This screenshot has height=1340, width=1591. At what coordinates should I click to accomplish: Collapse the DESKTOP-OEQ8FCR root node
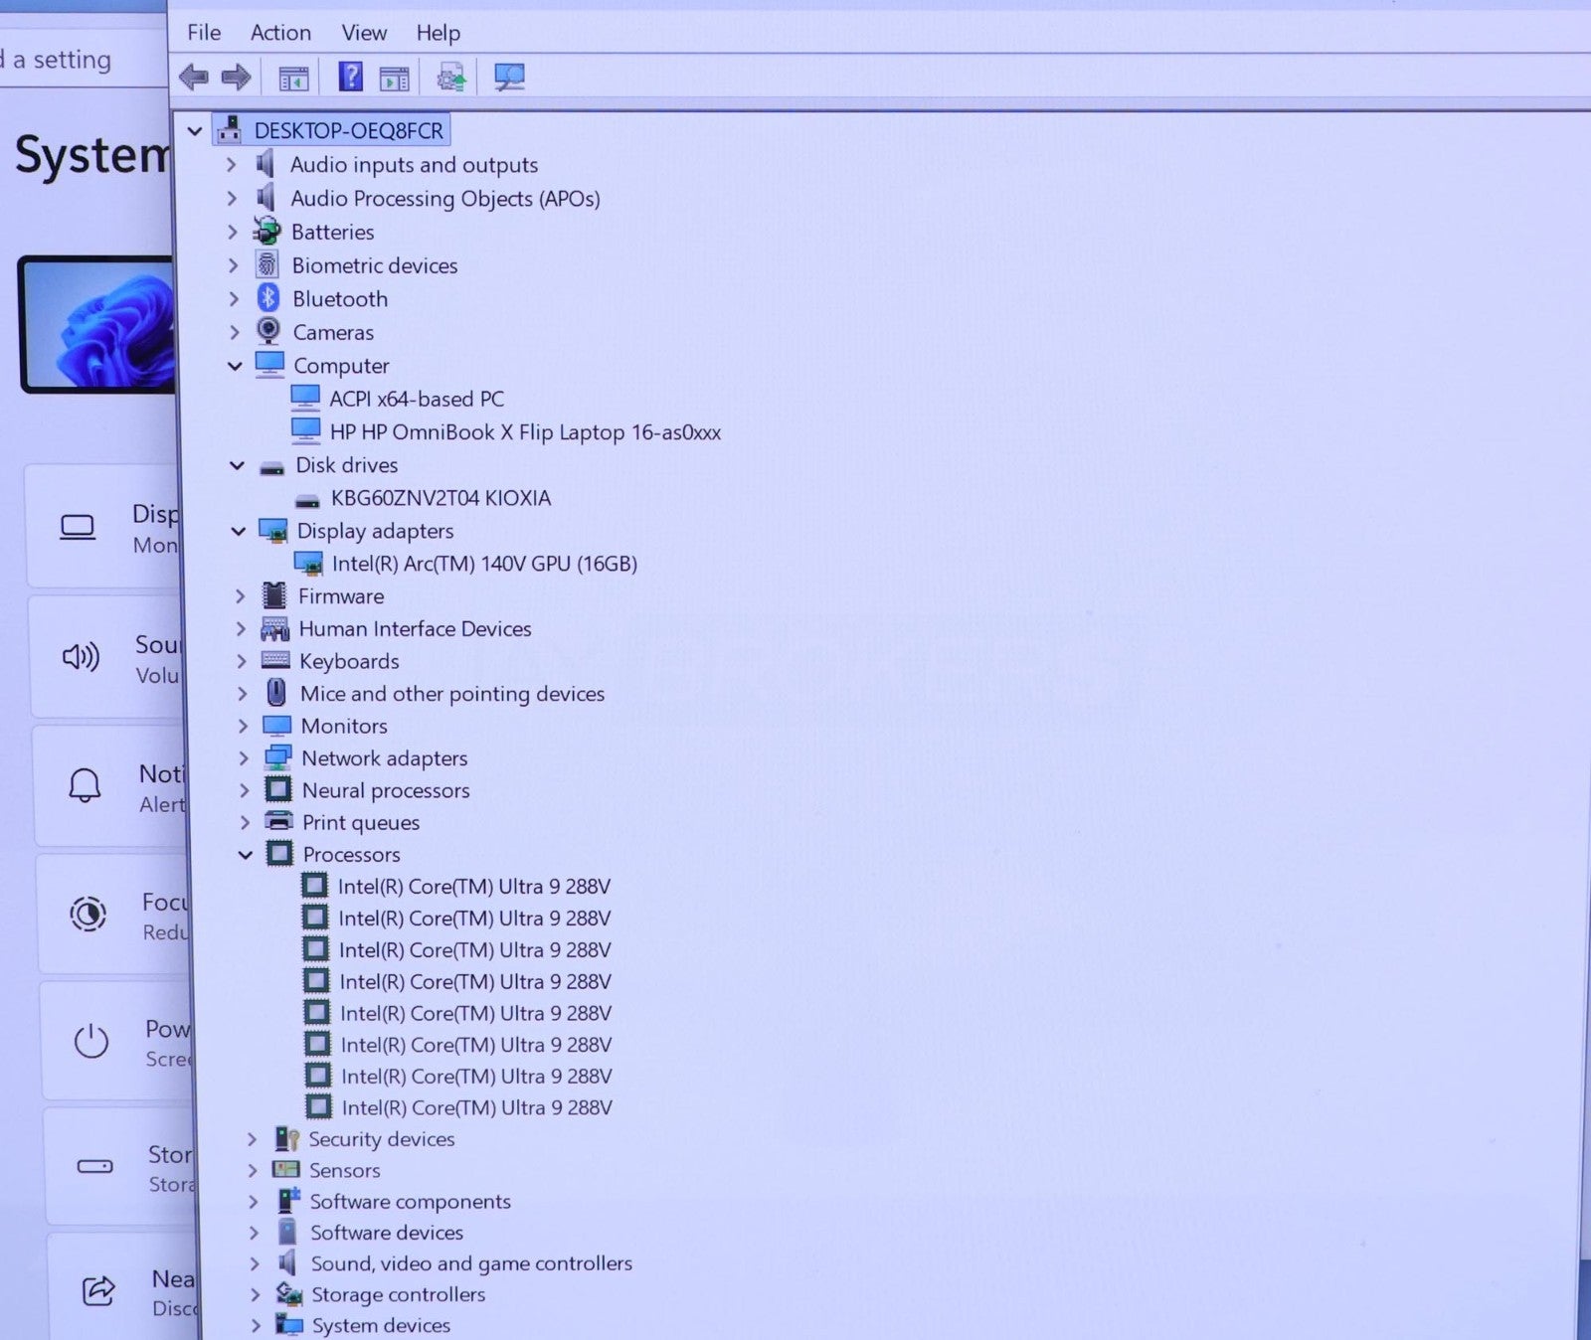tap(195, 131)
